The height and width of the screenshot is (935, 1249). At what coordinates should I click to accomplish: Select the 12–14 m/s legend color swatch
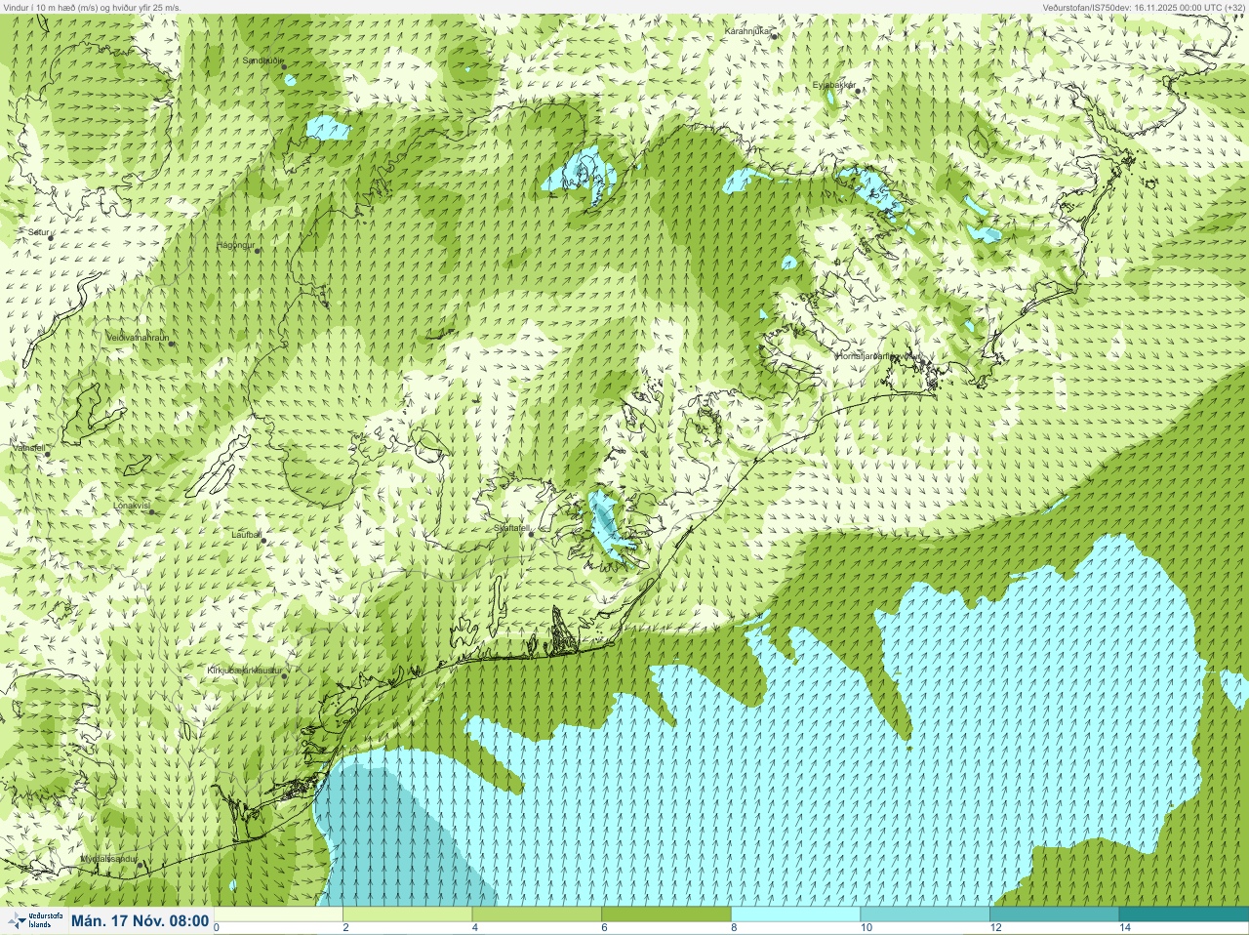coord(1054,915)
